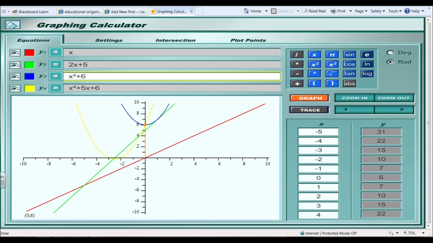Insert constant e from keypad
Image resolution: width=433 pixels, height=243 pixels.
(367, 55)
